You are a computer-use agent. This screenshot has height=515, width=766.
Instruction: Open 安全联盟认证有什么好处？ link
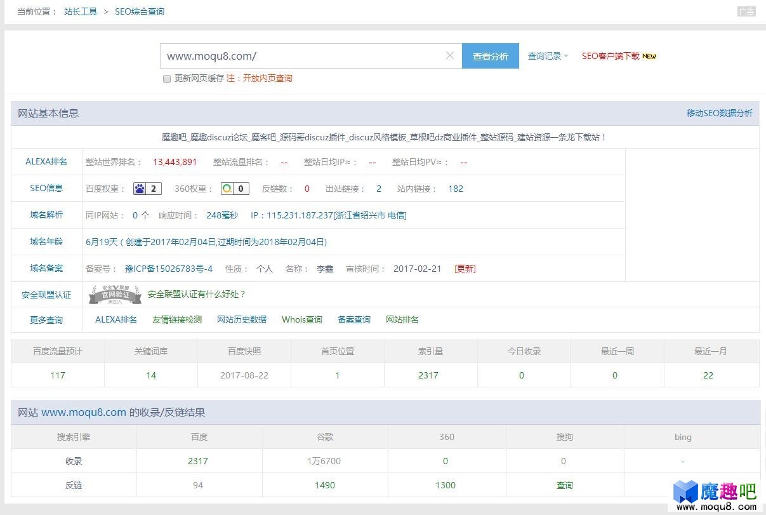[x=197, y=294]
